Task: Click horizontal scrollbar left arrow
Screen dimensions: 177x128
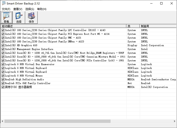Action: click(x=2, y=121)
